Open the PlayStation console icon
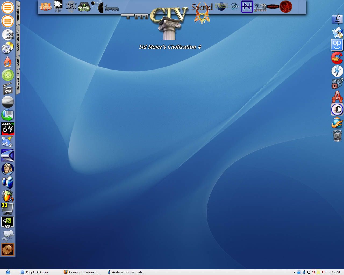The width and height of the screenshot is (344, 275). tap(8, 236)
